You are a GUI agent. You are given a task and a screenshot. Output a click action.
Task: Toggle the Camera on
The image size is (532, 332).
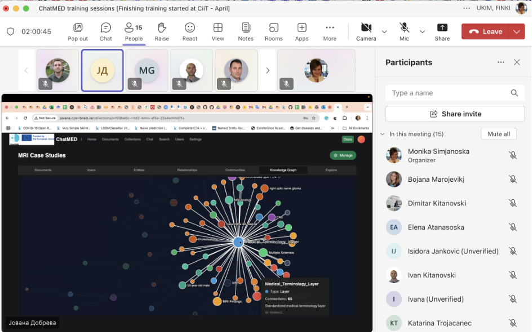coord(366,32)
